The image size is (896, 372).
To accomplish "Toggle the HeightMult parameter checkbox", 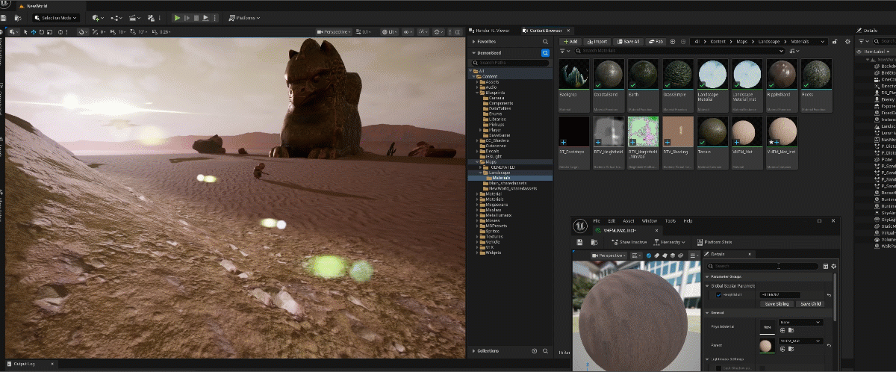I will (719, 295).
